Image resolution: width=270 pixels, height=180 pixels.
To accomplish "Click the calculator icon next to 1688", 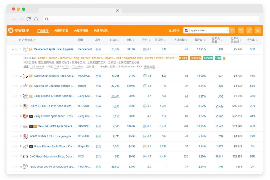I will pos(224,58).
